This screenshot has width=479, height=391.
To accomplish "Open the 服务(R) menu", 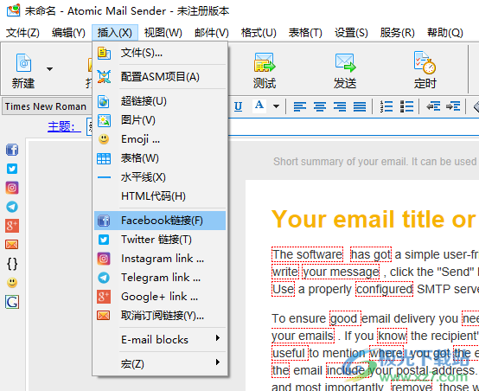I will point(398,32).
